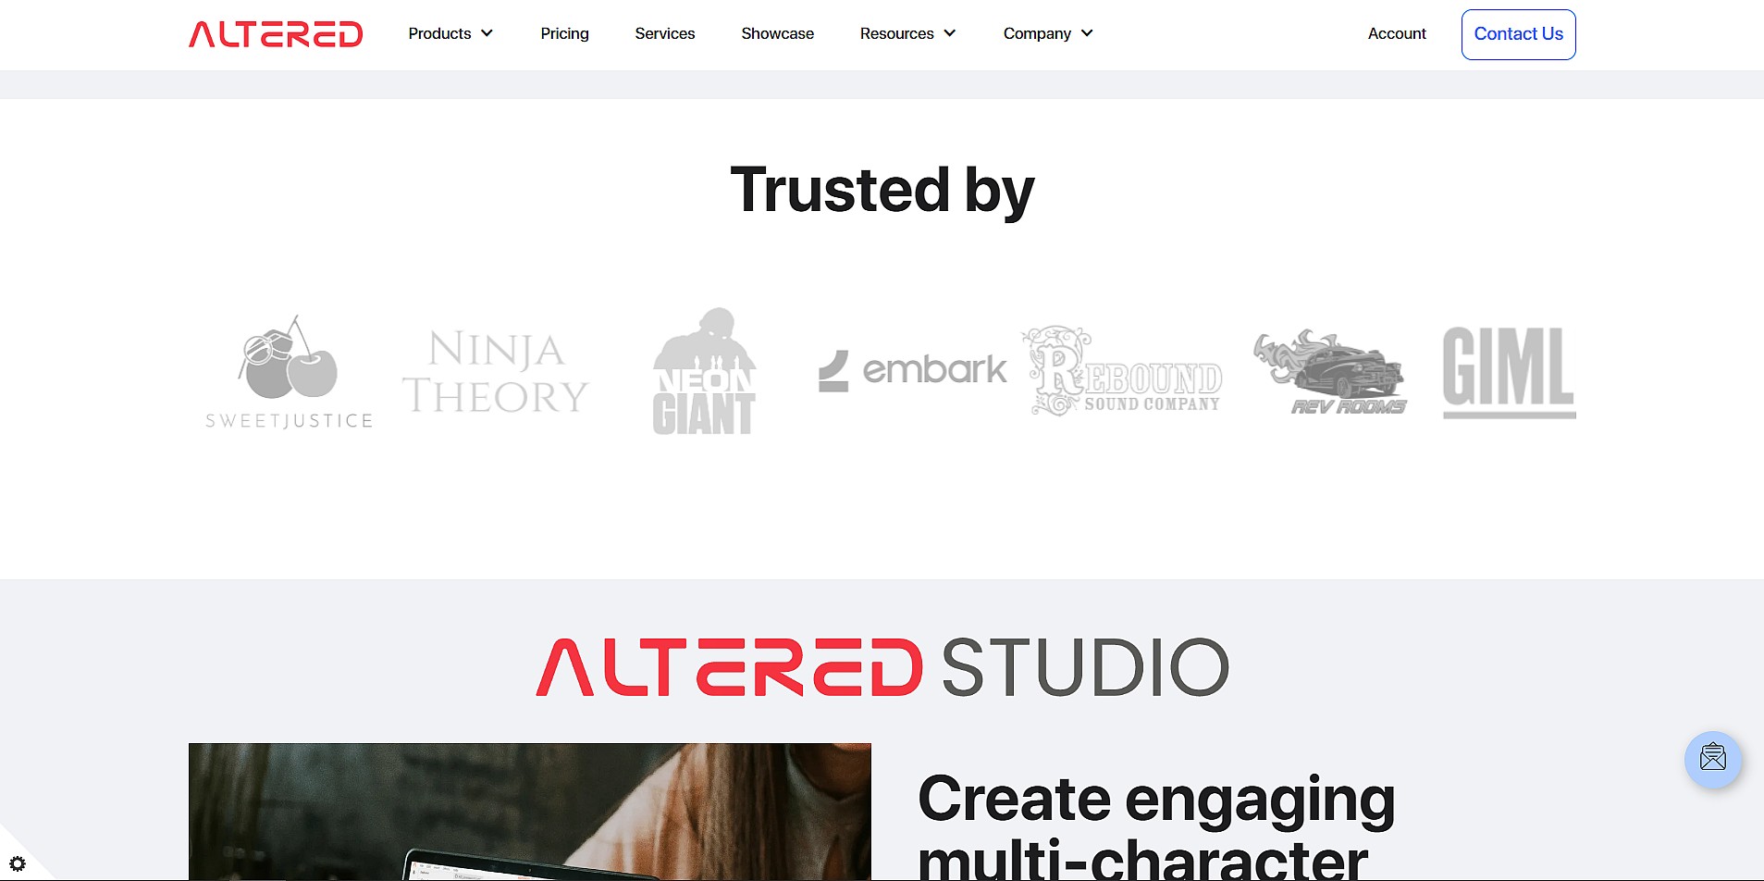Click the Account link
This screenshot has width=1764, height=881.
click(1397, 34)
